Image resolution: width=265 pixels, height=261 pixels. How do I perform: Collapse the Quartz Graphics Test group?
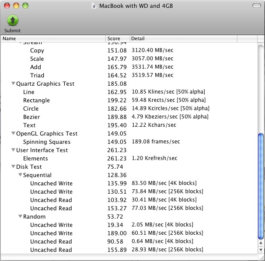[x=13, y=84]
